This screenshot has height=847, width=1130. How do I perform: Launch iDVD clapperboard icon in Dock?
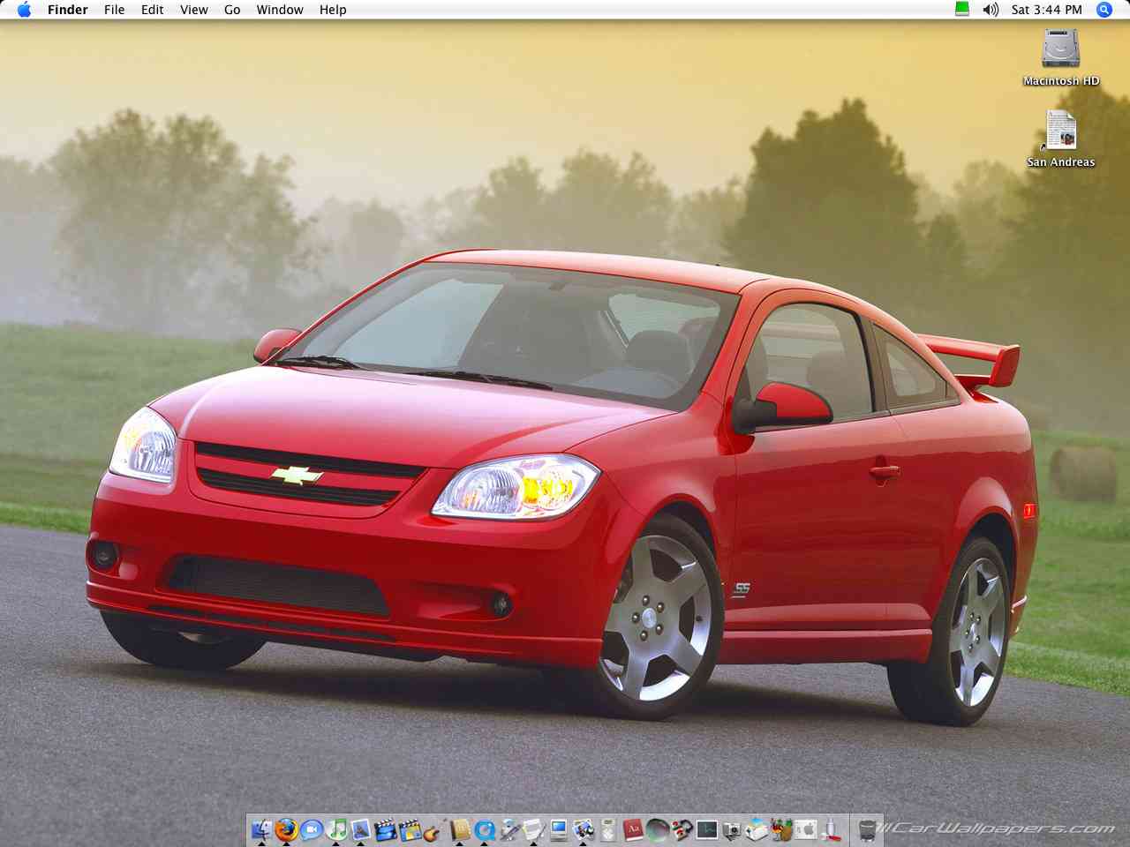tap(411, 829)
